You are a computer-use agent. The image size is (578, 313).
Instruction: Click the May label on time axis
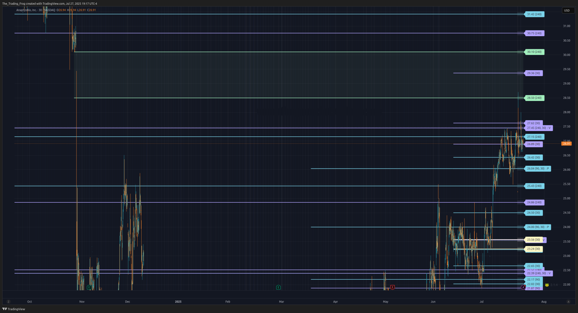(x=386, y=301)
